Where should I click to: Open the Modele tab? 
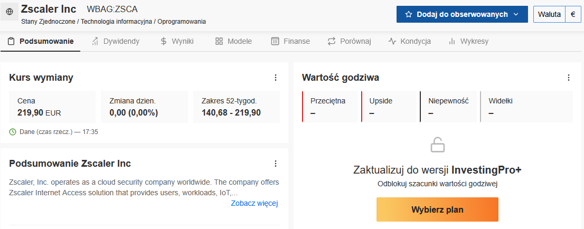click(x=233, y=41)
